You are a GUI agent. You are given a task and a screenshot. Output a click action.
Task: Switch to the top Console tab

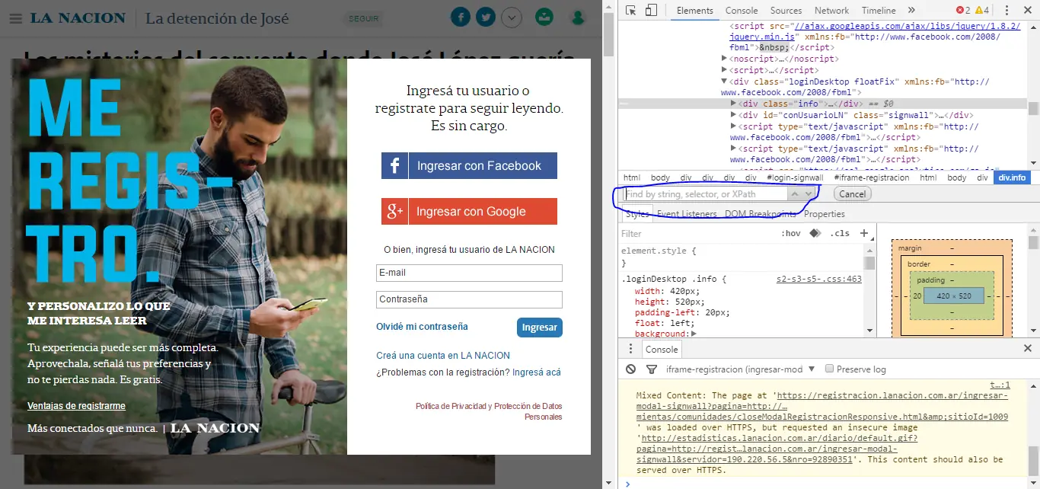(742, 11)
